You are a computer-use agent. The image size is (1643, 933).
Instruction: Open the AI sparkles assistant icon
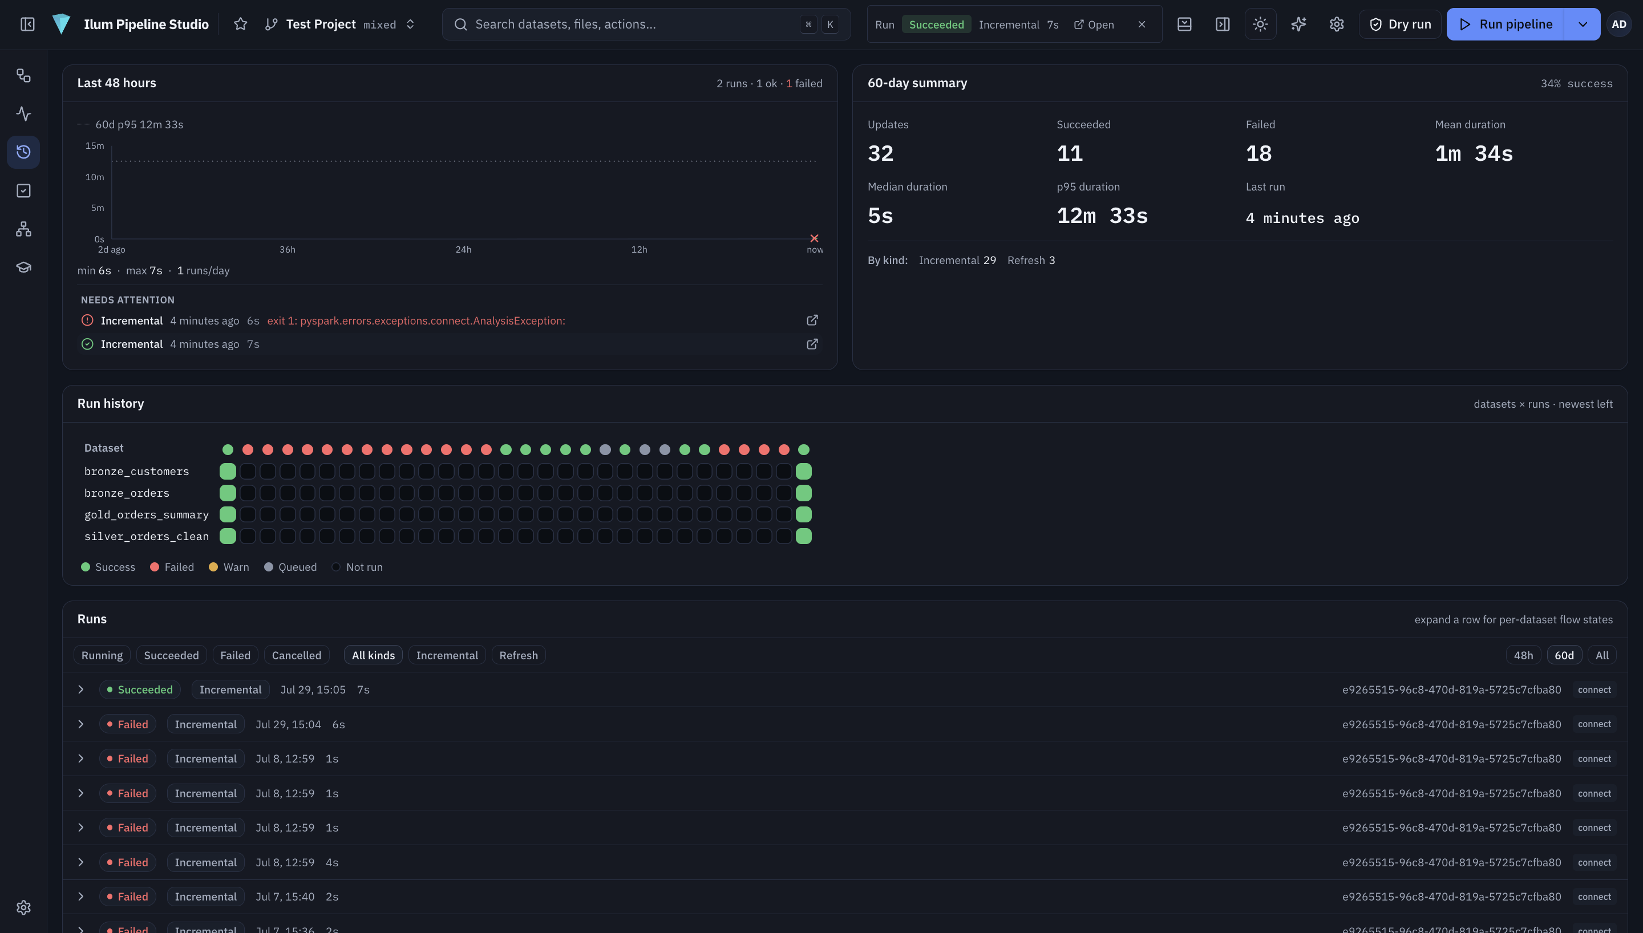click(1298, 25)
